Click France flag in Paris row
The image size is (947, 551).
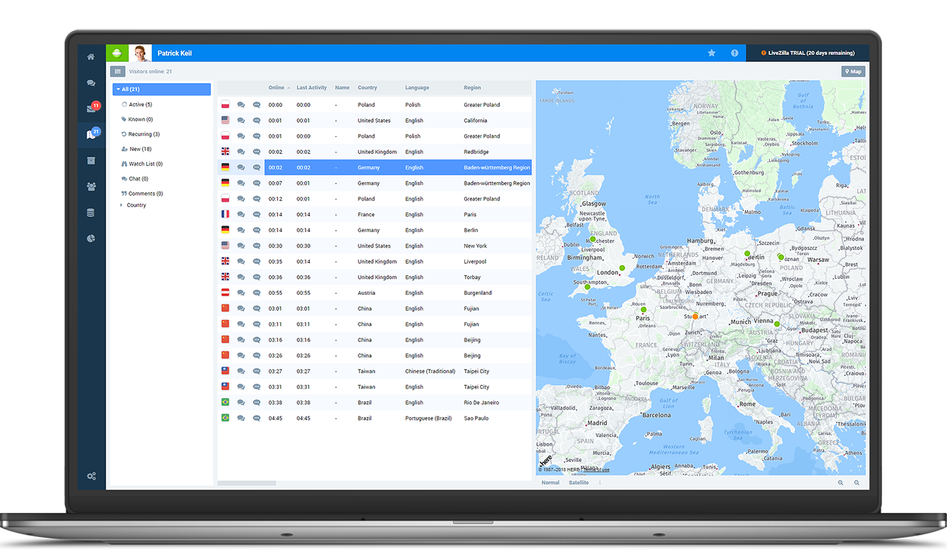(225, 214)
